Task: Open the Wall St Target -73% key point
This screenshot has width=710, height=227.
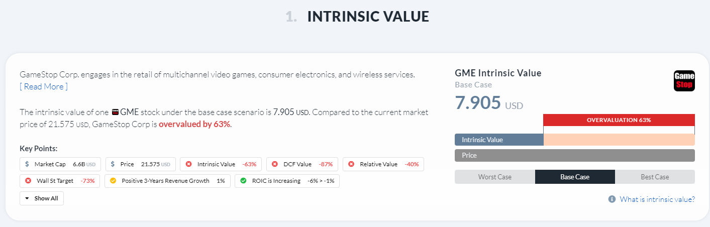Action: click(60, 181)
